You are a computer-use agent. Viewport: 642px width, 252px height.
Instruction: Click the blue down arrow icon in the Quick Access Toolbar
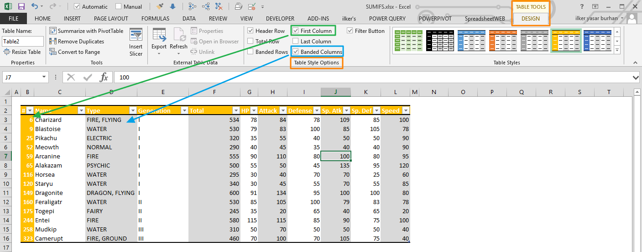pyautogui.click(x=172, y=6)
